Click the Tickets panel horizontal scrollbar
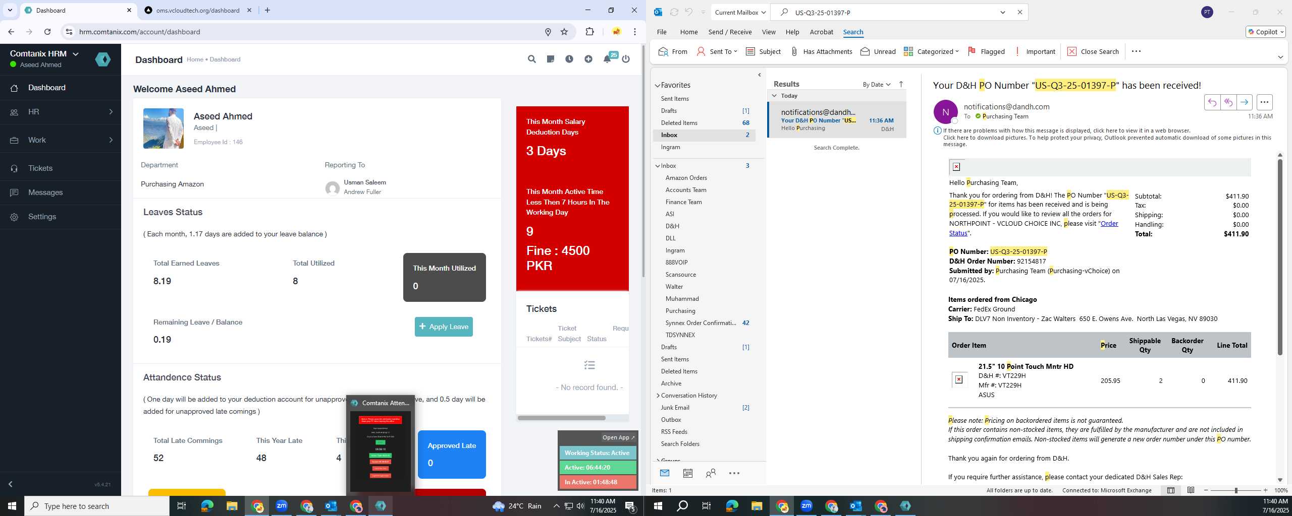This screenshot has height=516, width=1292. coord(561,418)
